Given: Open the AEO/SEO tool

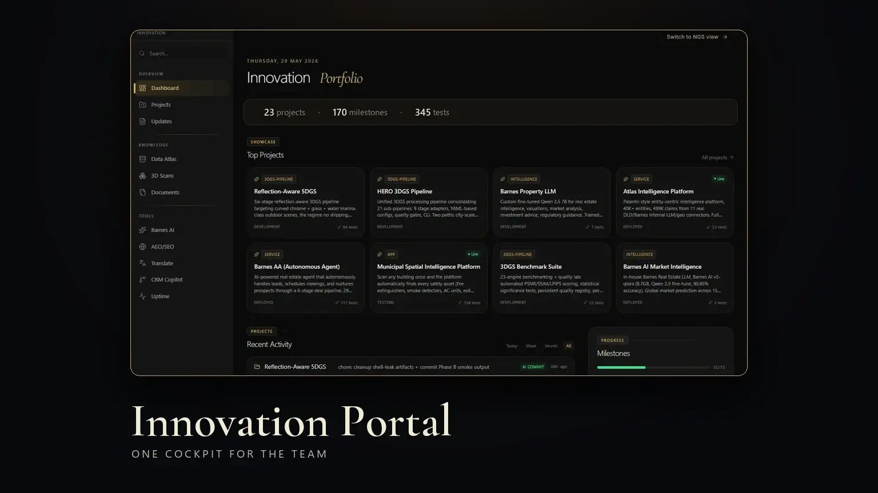Looking at the screenshot, I should tap(182, 246).
